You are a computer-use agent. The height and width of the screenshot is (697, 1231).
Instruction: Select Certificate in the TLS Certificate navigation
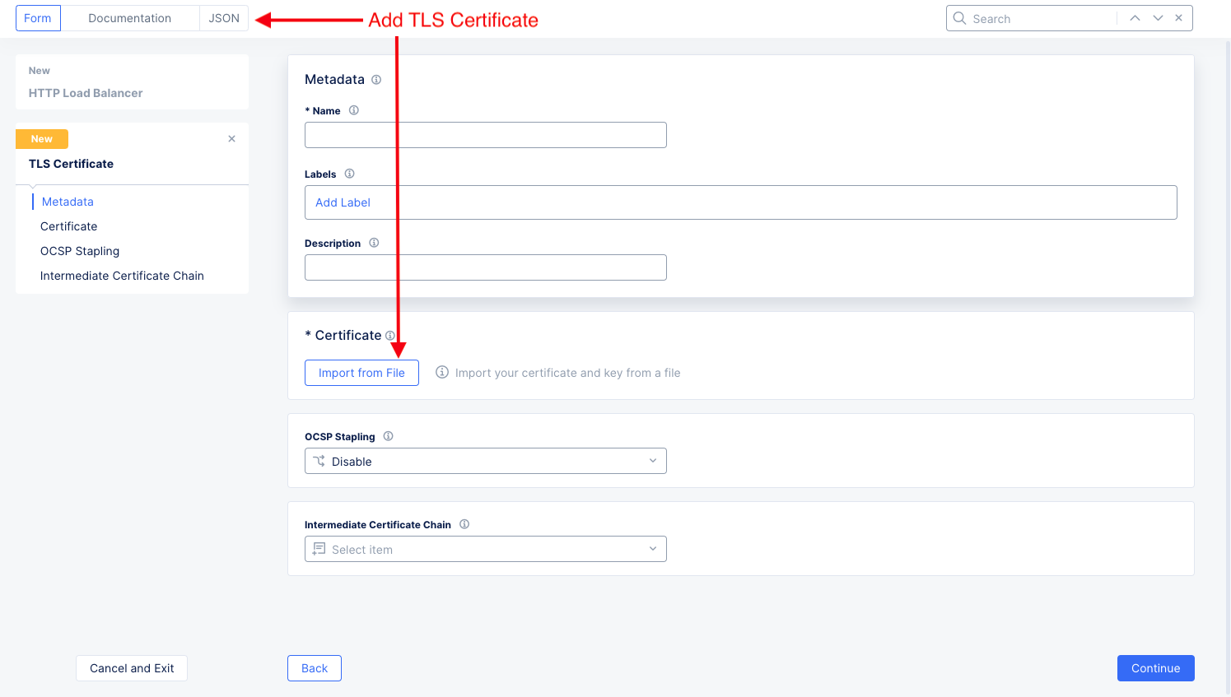click(x=68, y=225)
